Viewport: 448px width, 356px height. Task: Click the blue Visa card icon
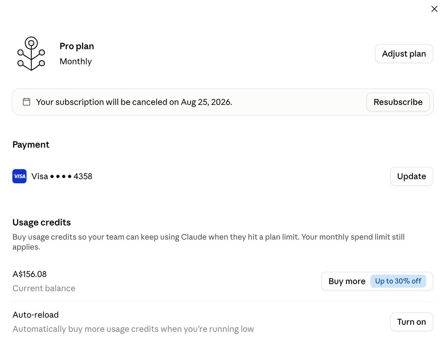click(19, 176)
